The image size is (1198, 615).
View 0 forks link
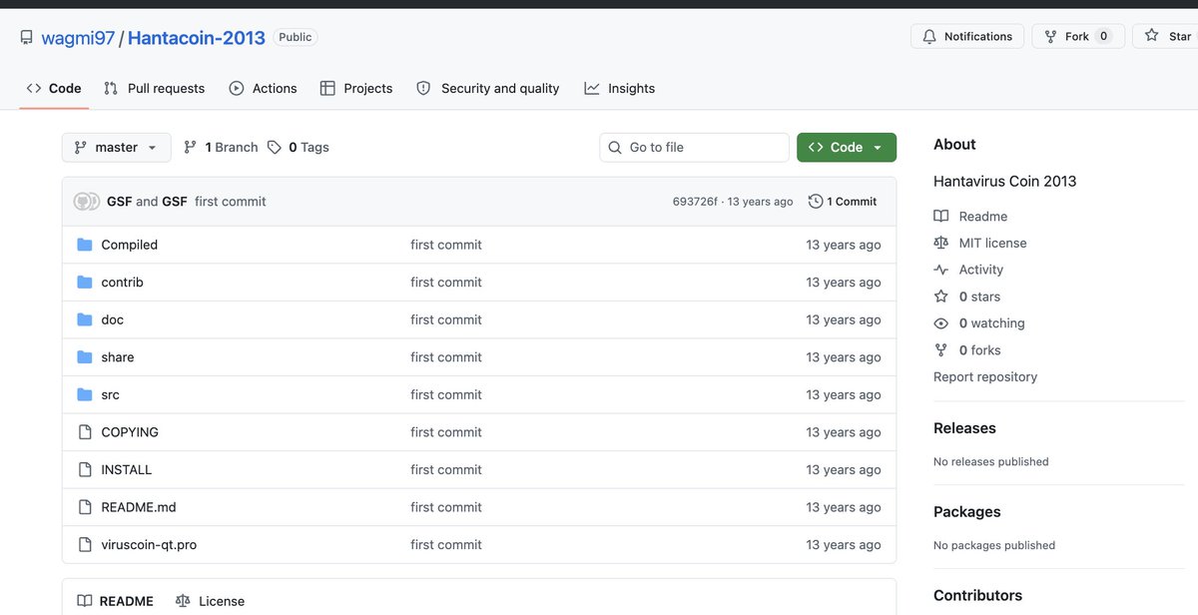coord(980,350)
